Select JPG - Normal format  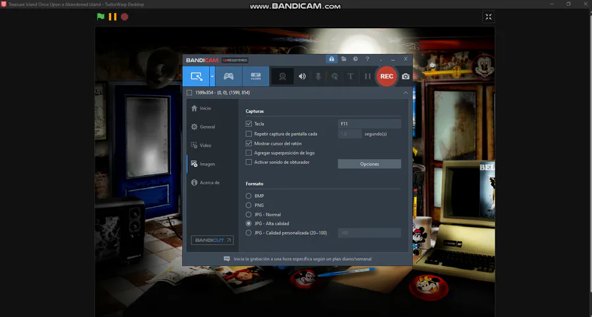[x=249, y=214]
